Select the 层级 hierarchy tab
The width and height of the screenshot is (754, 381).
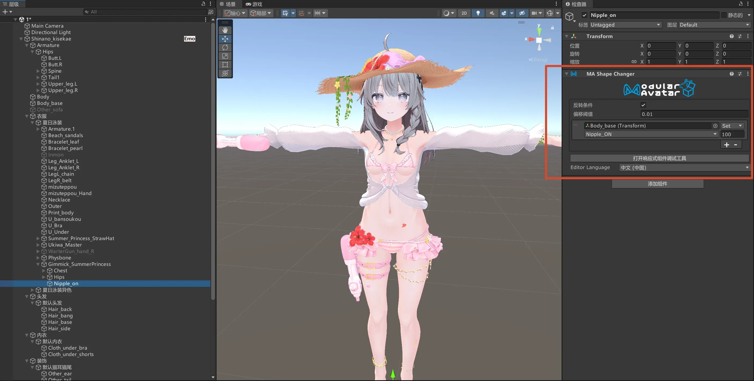(11, 4)
